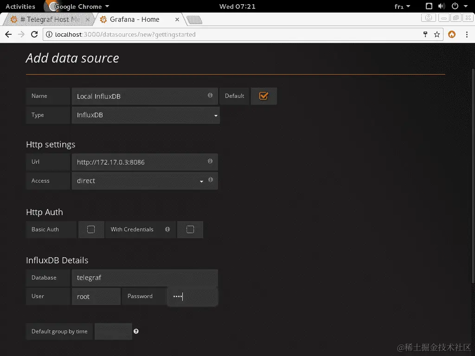Click the site info icon in address bar
The width and height of the screenshot is (475, 356).
click(x=49, y=34)
